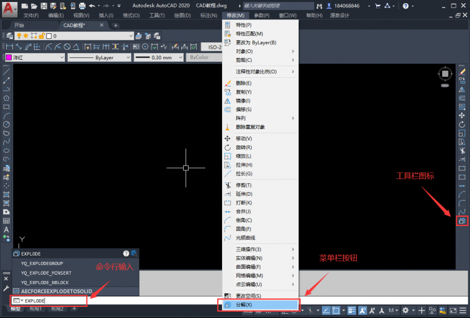The image size is (470, 318).
Task: Click the shopping cart icon in title bar
Action: coord(378,6)
